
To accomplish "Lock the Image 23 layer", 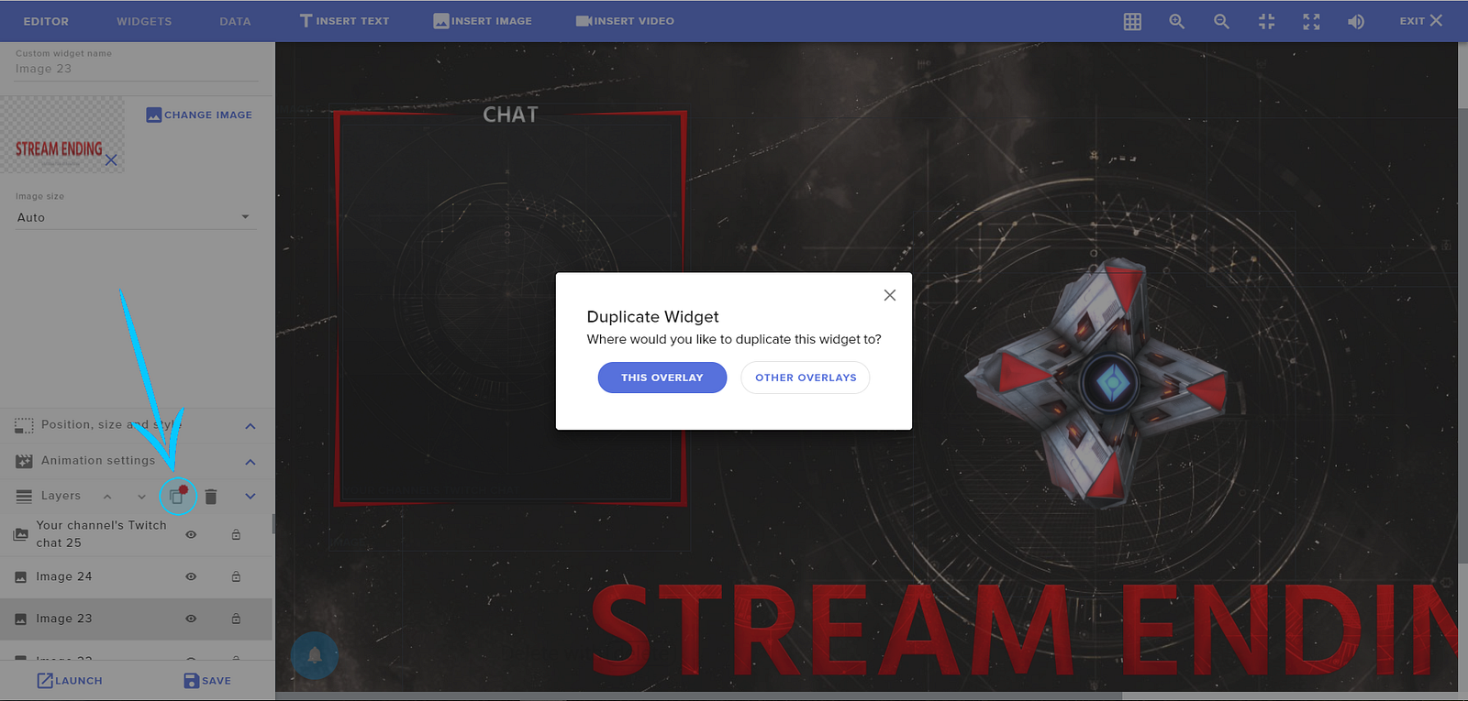I will [236, 619].
